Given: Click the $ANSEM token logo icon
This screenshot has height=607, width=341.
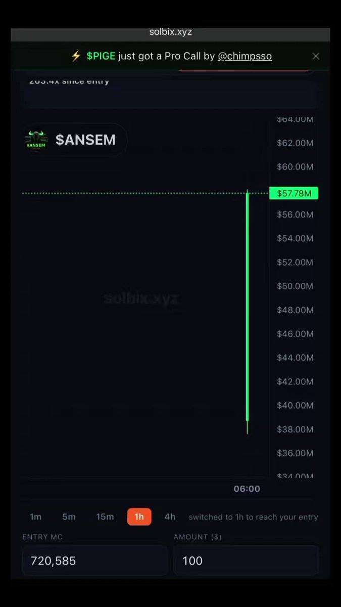Looking at the screenshot, I should (x=36, y=140).
